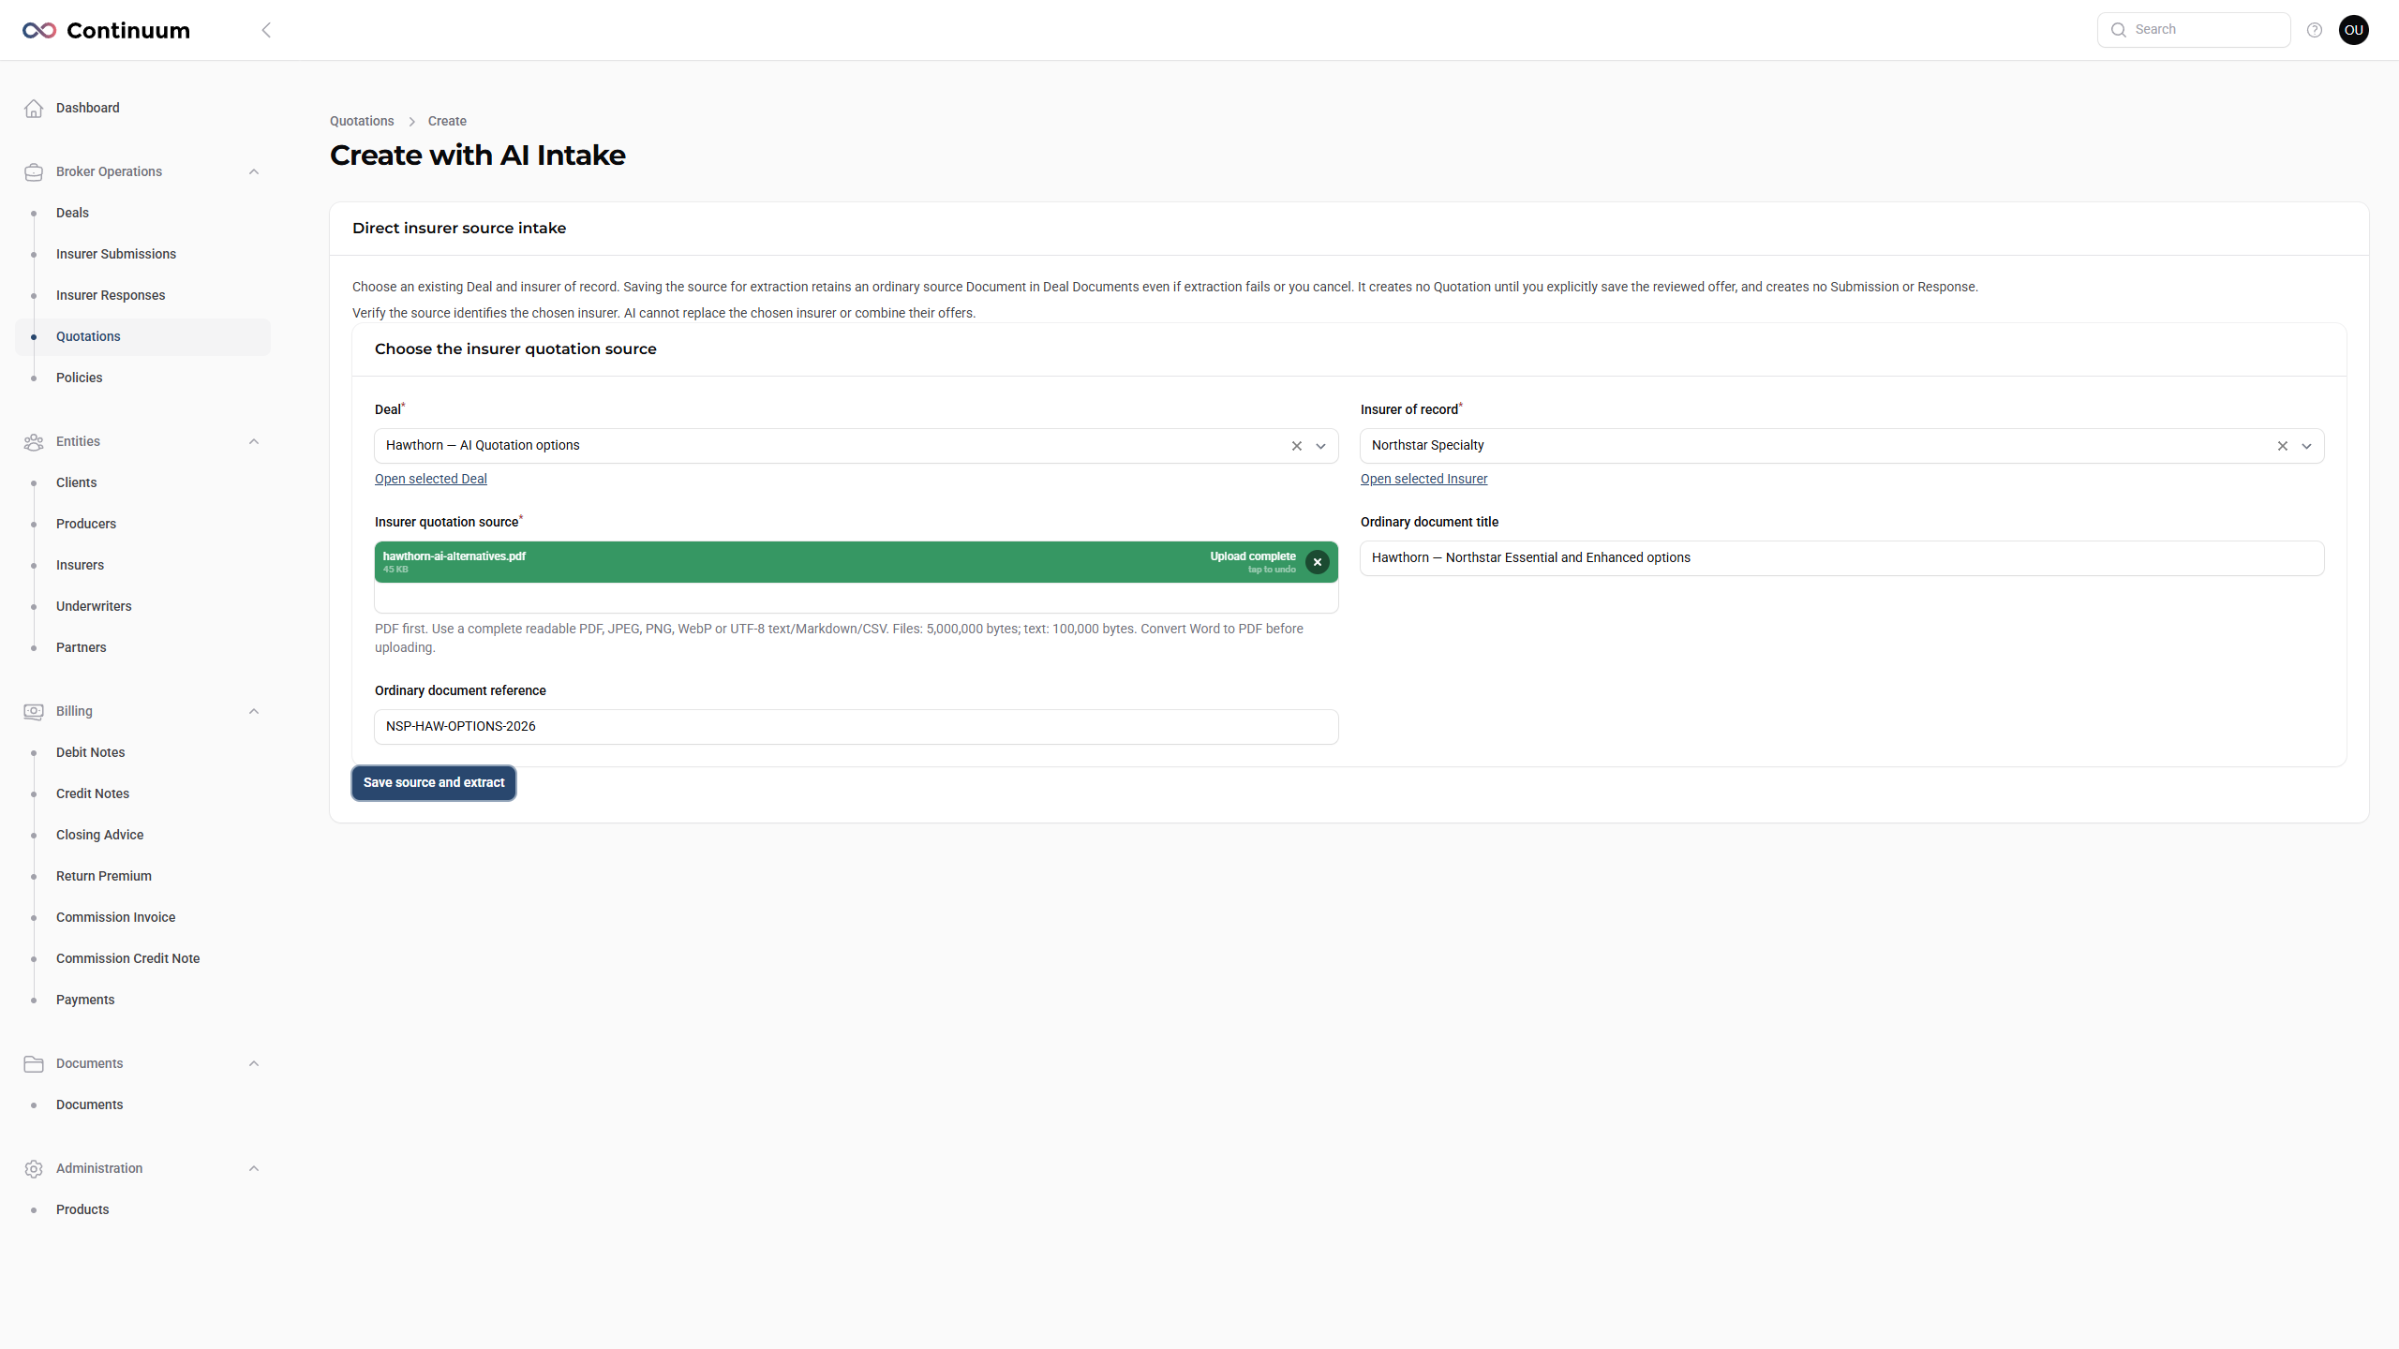Open the help question mark icon

pos(2315,30)
